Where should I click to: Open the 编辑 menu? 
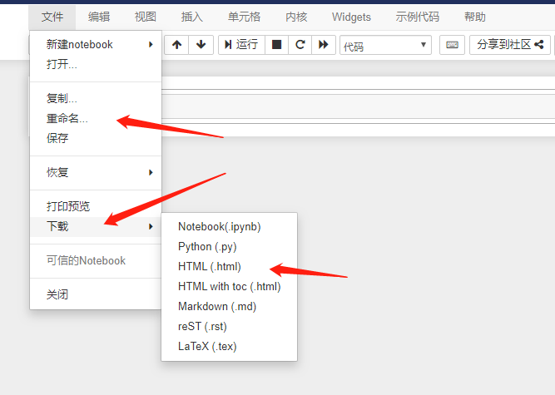(99, 17)
